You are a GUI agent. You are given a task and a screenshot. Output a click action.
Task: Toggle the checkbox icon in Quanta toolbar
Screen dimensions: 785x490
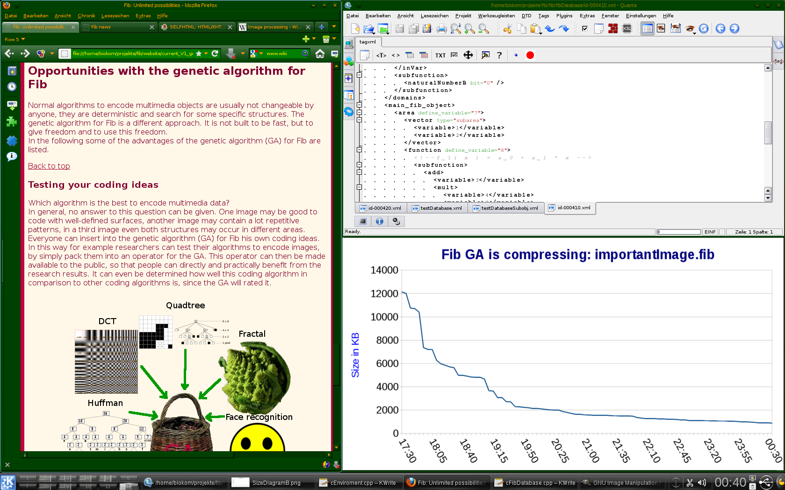pos(584,29)
